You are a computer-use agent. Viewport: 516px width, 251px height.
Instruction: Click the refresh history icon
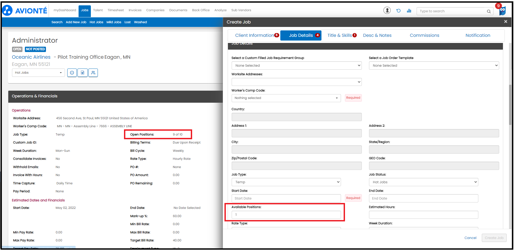tap(398, 11)
